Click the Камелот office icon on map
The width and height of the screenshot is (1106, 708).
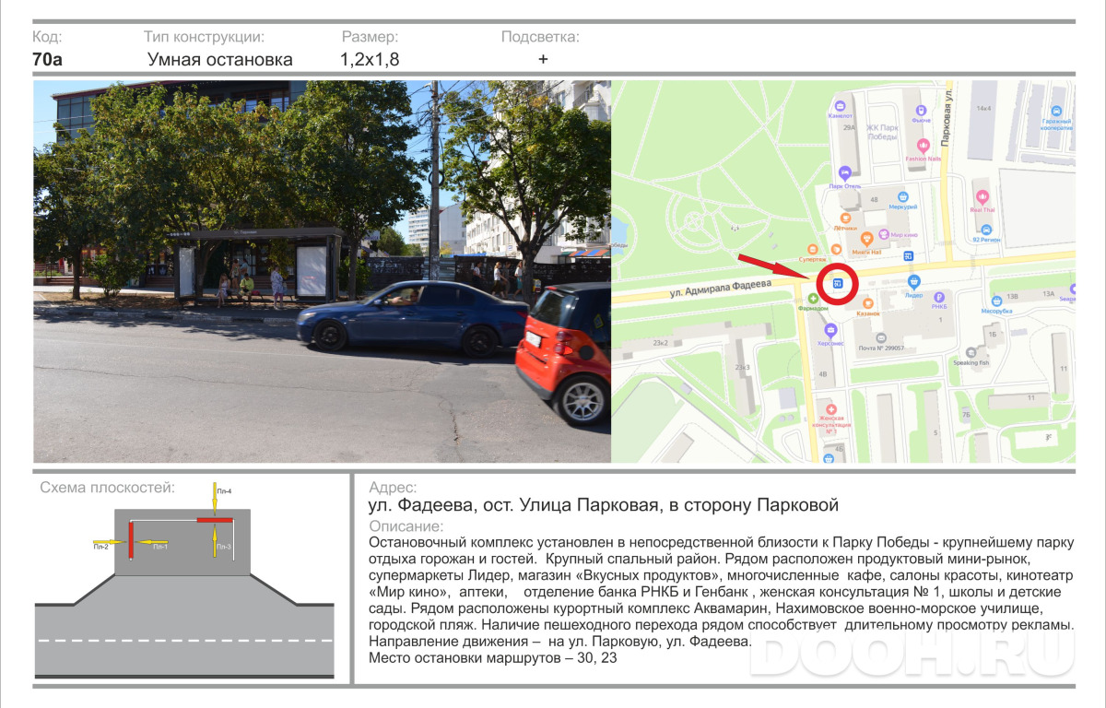coord(840,104)
